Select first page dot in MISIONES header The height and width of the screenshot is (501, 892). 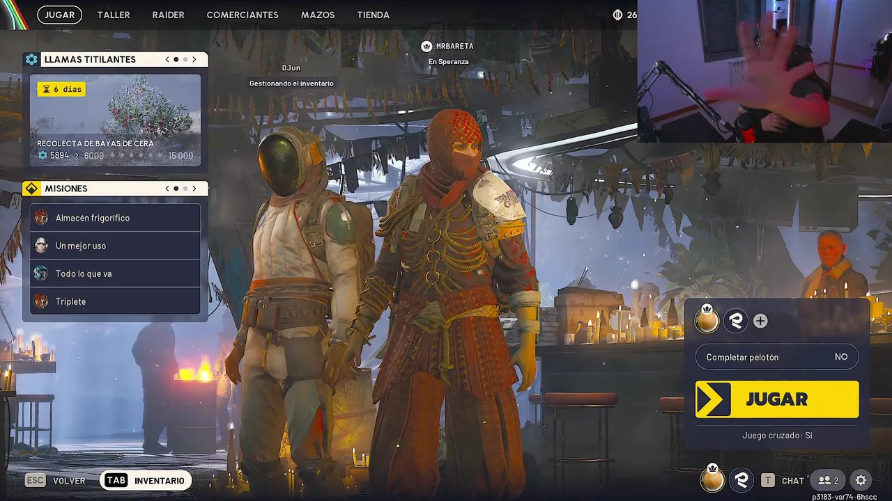tap(176, 189)
